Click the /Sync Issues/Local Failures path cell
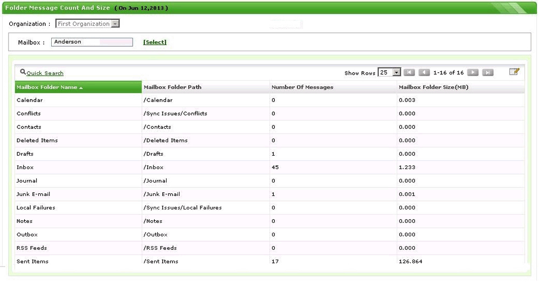Image resolution: width=539 pixels, height=287 pixels. click(205, 208)
